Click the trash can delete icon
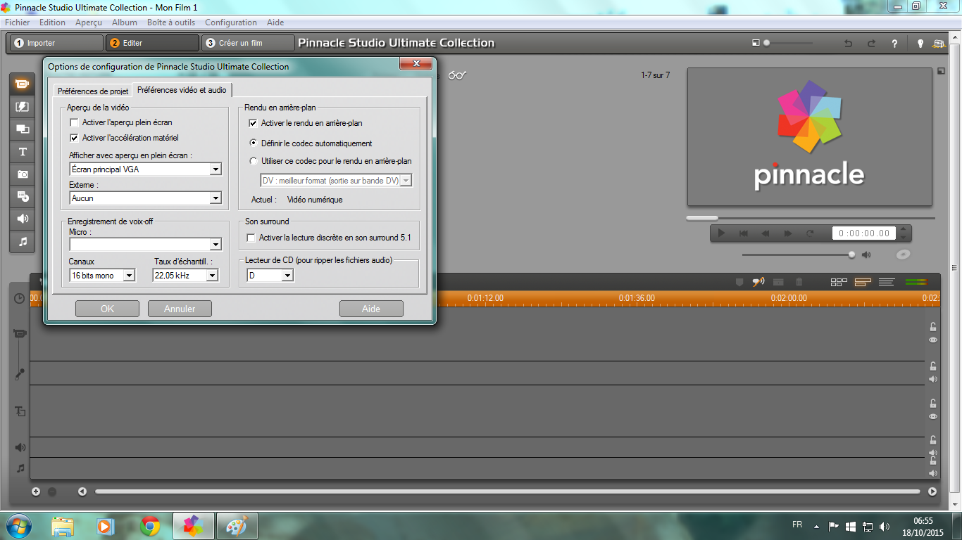 click(x=799, y=282)
